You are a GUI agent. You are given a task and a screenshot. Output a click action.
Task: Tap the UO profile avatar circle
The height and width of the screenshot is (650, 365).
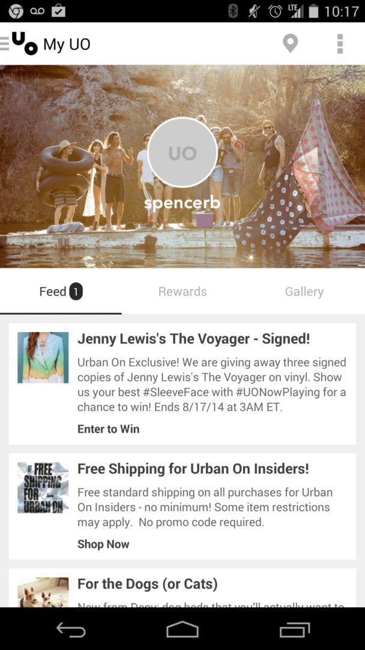(x=182, y=152)
